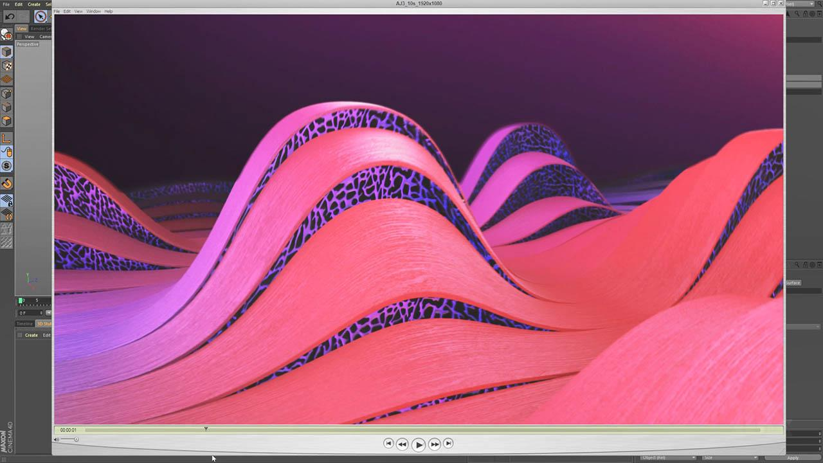Choose the orange Workplane grid icon
The image size is (823, 463).
point(6,80)
